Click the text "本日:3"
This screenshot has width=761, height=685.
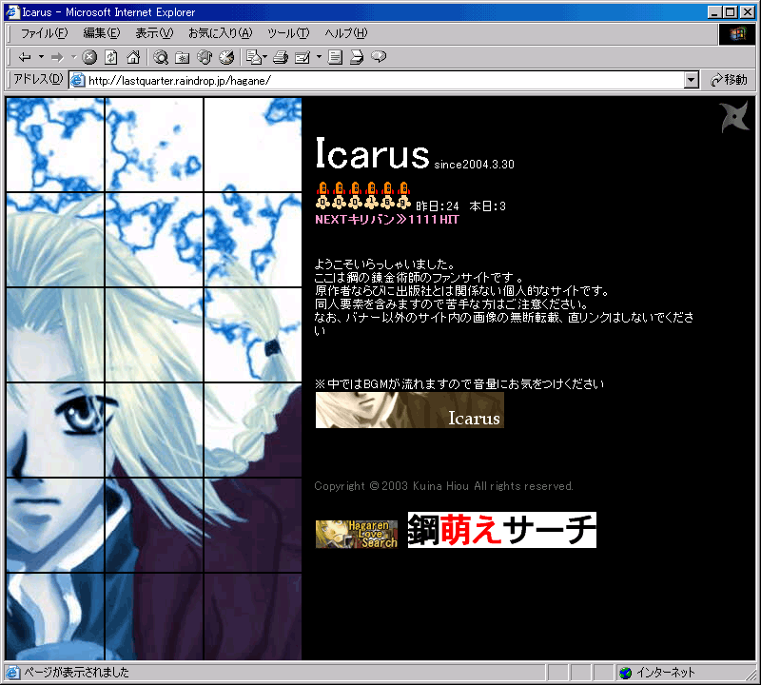click(488, 206)
